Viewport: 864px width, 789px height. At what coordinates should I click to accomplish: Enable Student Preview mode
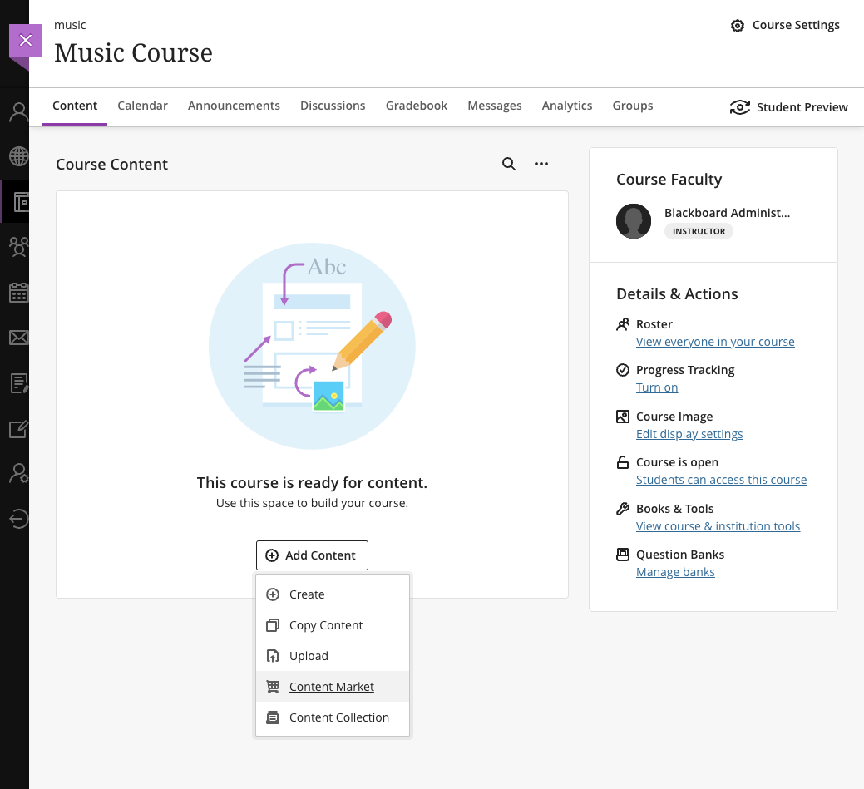pyautogui.click(x=788, y=107)
